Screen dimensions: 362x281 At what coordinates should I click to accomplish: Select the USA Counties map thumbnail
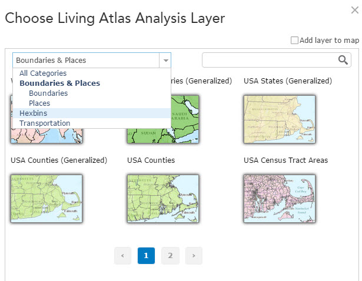[163, 198]
